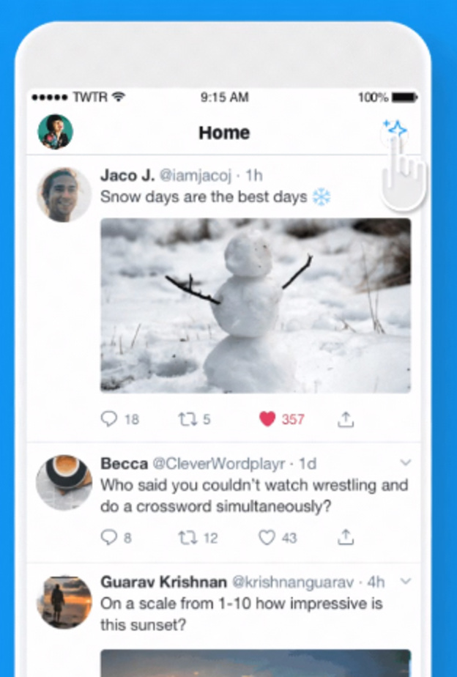Click the @CleverWordplayr handle
The image size is (457, 677).
pos(219,463)
